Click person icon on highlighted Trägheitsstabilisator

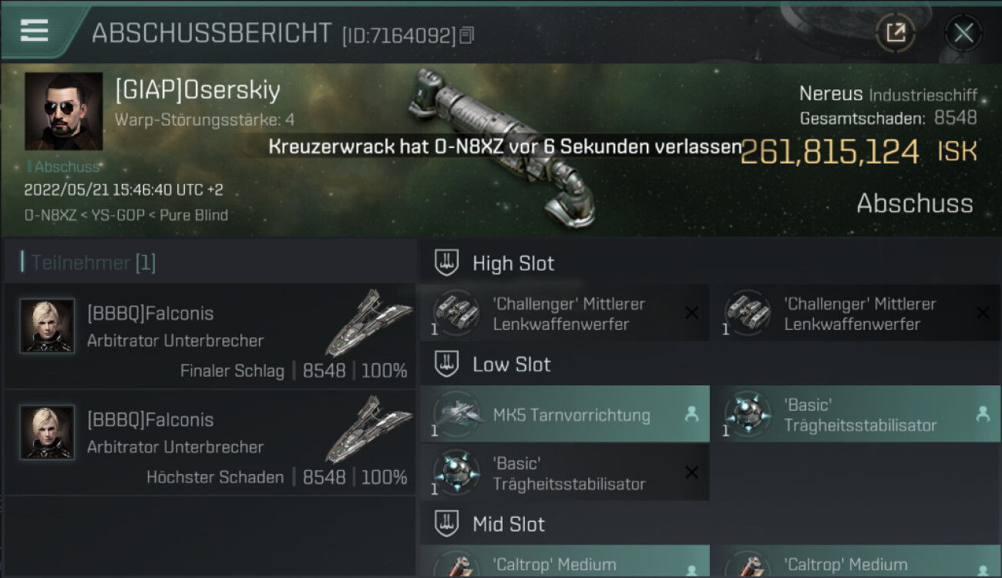click(x=983, y=414)
